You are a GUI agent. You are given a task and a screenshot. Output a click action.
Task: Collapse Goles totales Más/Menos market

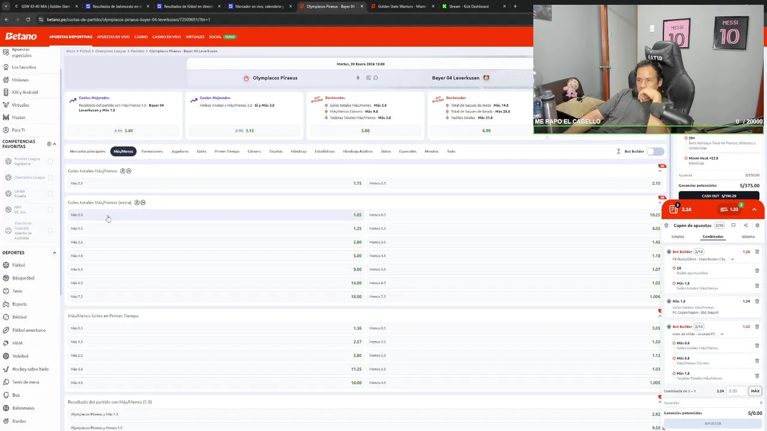click(660, 171)
